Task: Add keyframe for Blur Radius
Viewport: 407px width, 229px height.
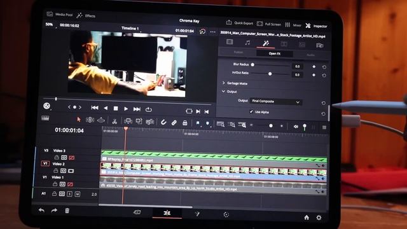Action: click(x=314, y=67)
